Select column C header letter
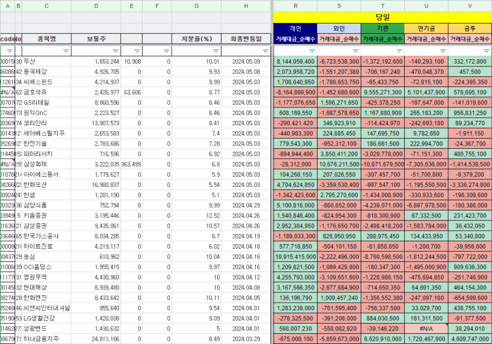 coord(46,6)
